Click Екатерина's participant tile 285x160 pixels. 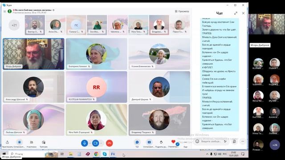point(96,54)
